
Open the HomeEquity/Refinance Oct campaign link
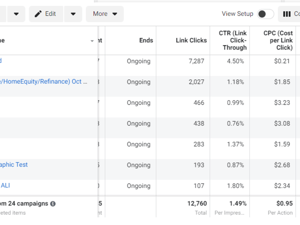43,82
